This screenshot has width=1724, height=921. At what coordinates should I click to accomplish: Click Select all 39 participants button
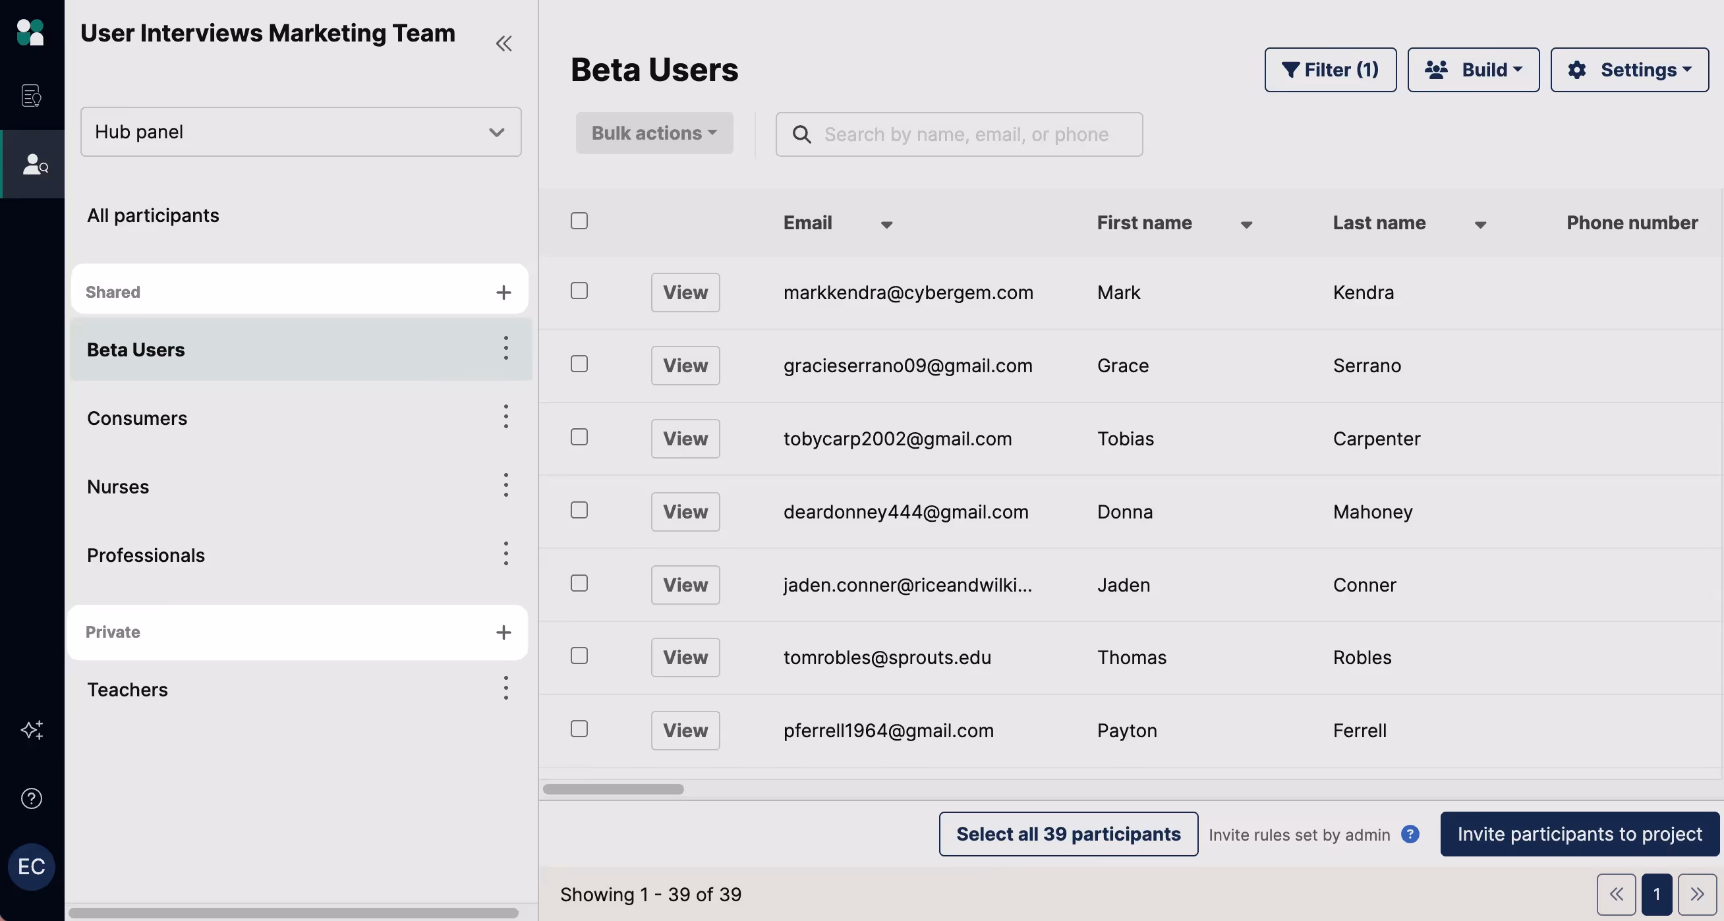coord(1068,834)
